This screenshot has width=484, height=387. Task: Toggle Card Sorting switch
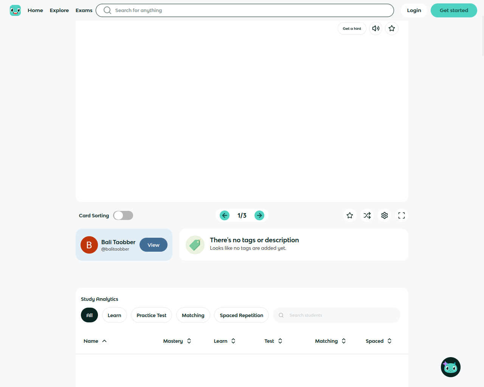pyautogui.click(x=123, y=215)
